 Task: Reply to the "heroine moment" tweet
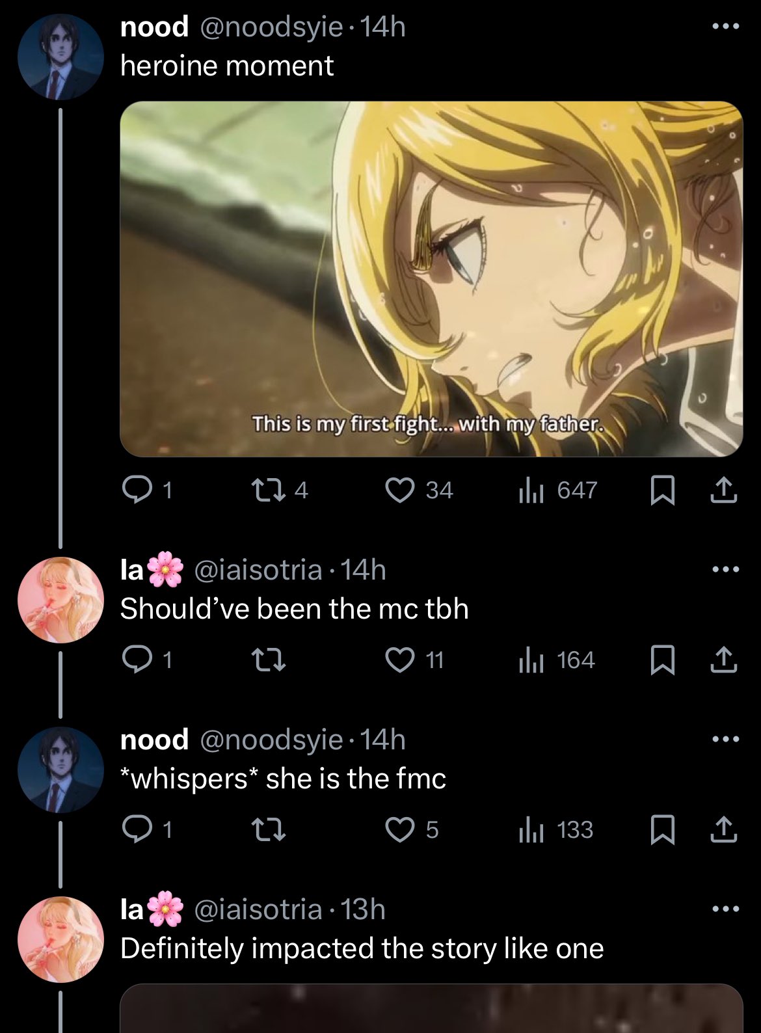point(148,490)
